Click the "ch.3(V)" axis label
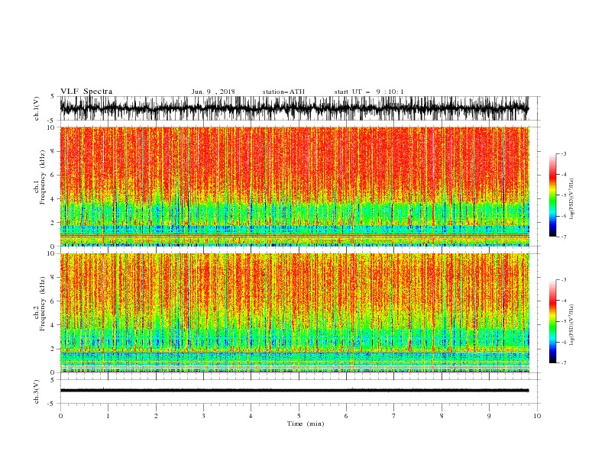The width and height of the screenshot is (605, 467). pos(36,391)
